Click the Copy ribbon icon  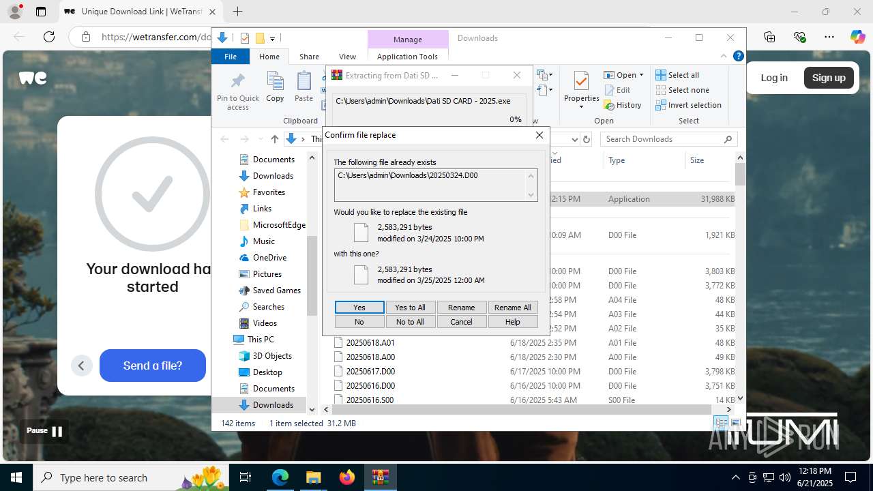click(x=275, y=87)
